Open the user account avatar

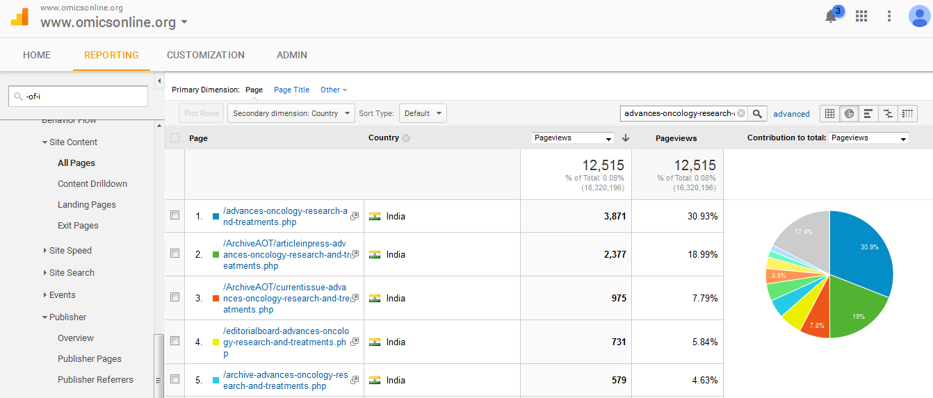(919, 16)
